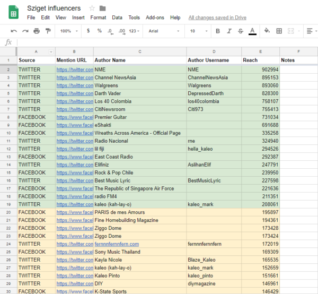Select the Channel NewsAsia author name cell

pos(140,77)
